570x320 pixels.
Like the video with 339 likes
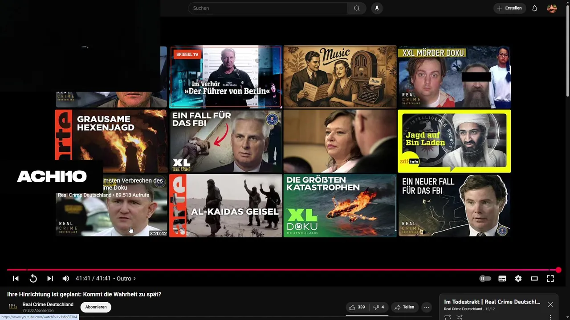357,307
